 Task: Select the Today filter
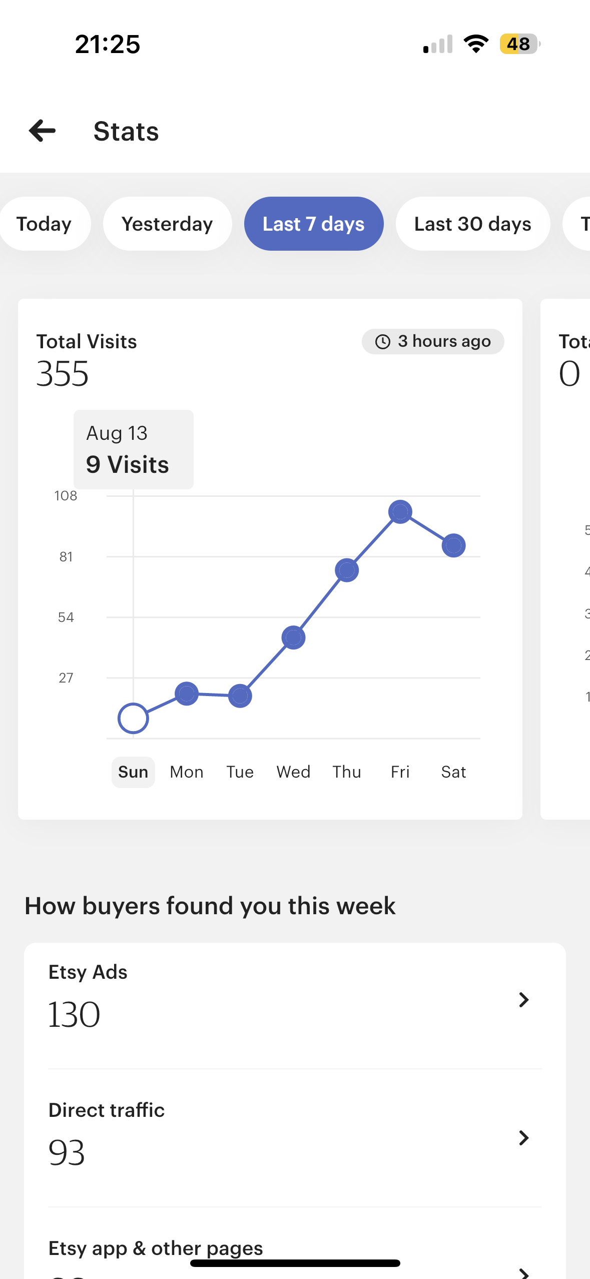tap(44, 224)
